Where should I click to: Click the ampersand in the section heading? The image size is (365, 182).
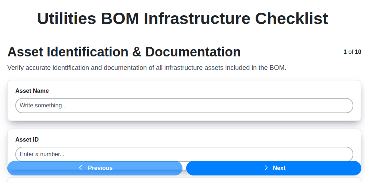pyautogui.click(x=137, y=52)
